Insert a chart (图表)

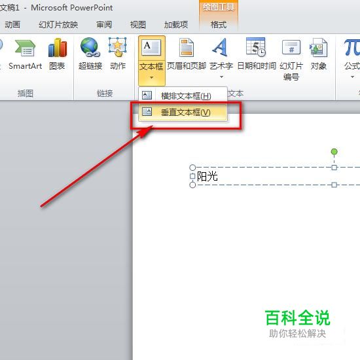pos(57,54)
